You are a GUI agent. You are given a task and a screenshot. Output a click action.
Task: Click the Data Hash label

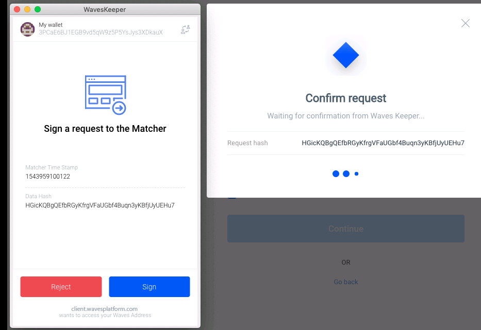(38, 197)
